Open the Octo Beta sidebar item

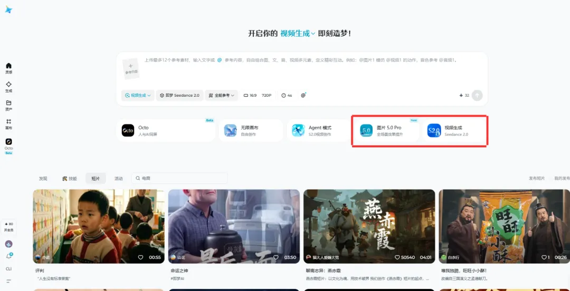tap(9, 146)
